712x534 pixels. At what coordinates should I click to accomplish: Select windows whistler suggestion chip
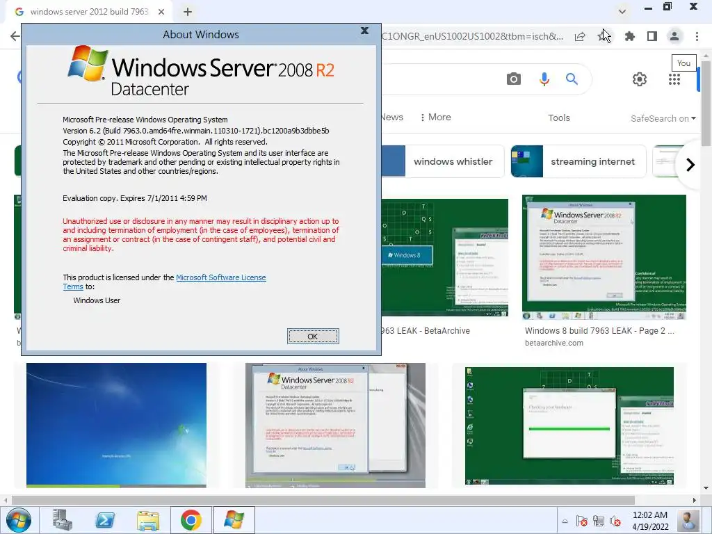click(x=443, y=161)
